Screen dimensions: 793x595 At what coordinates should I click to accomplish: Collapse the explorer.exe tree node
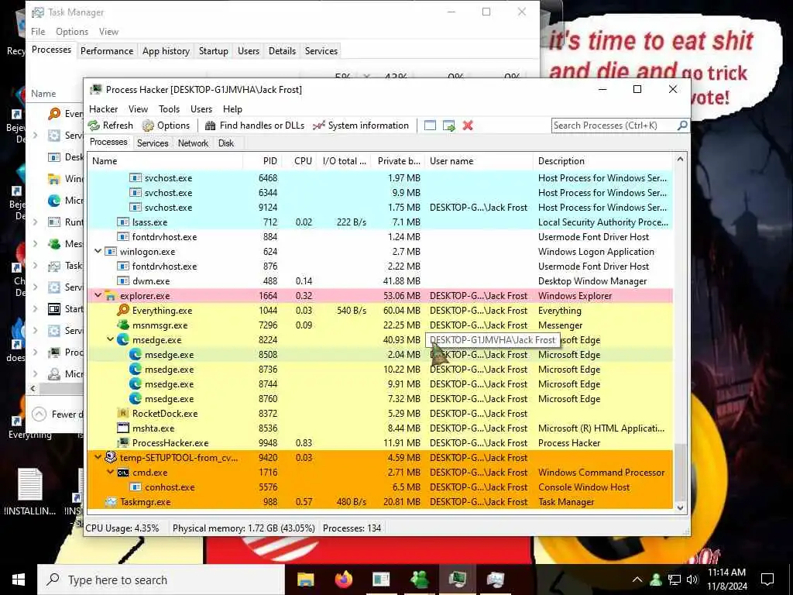[x=98, y=295]
